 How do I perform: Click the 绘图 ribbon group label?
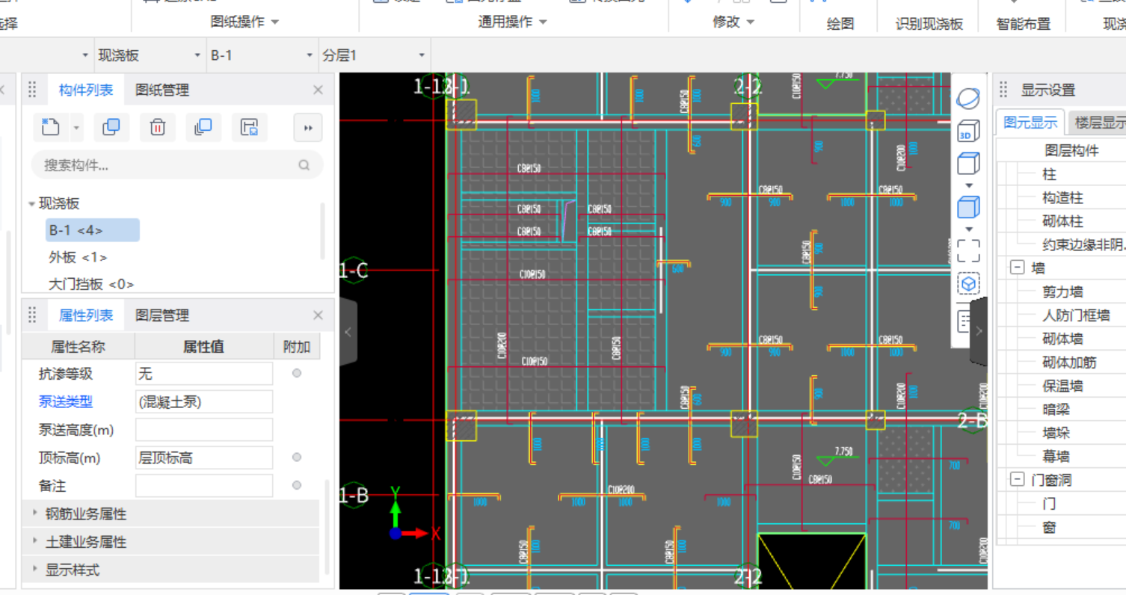point(840,24)
